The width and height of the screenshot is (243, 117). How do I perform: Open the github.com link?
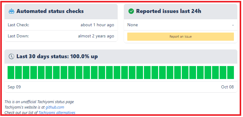[55, 107]
